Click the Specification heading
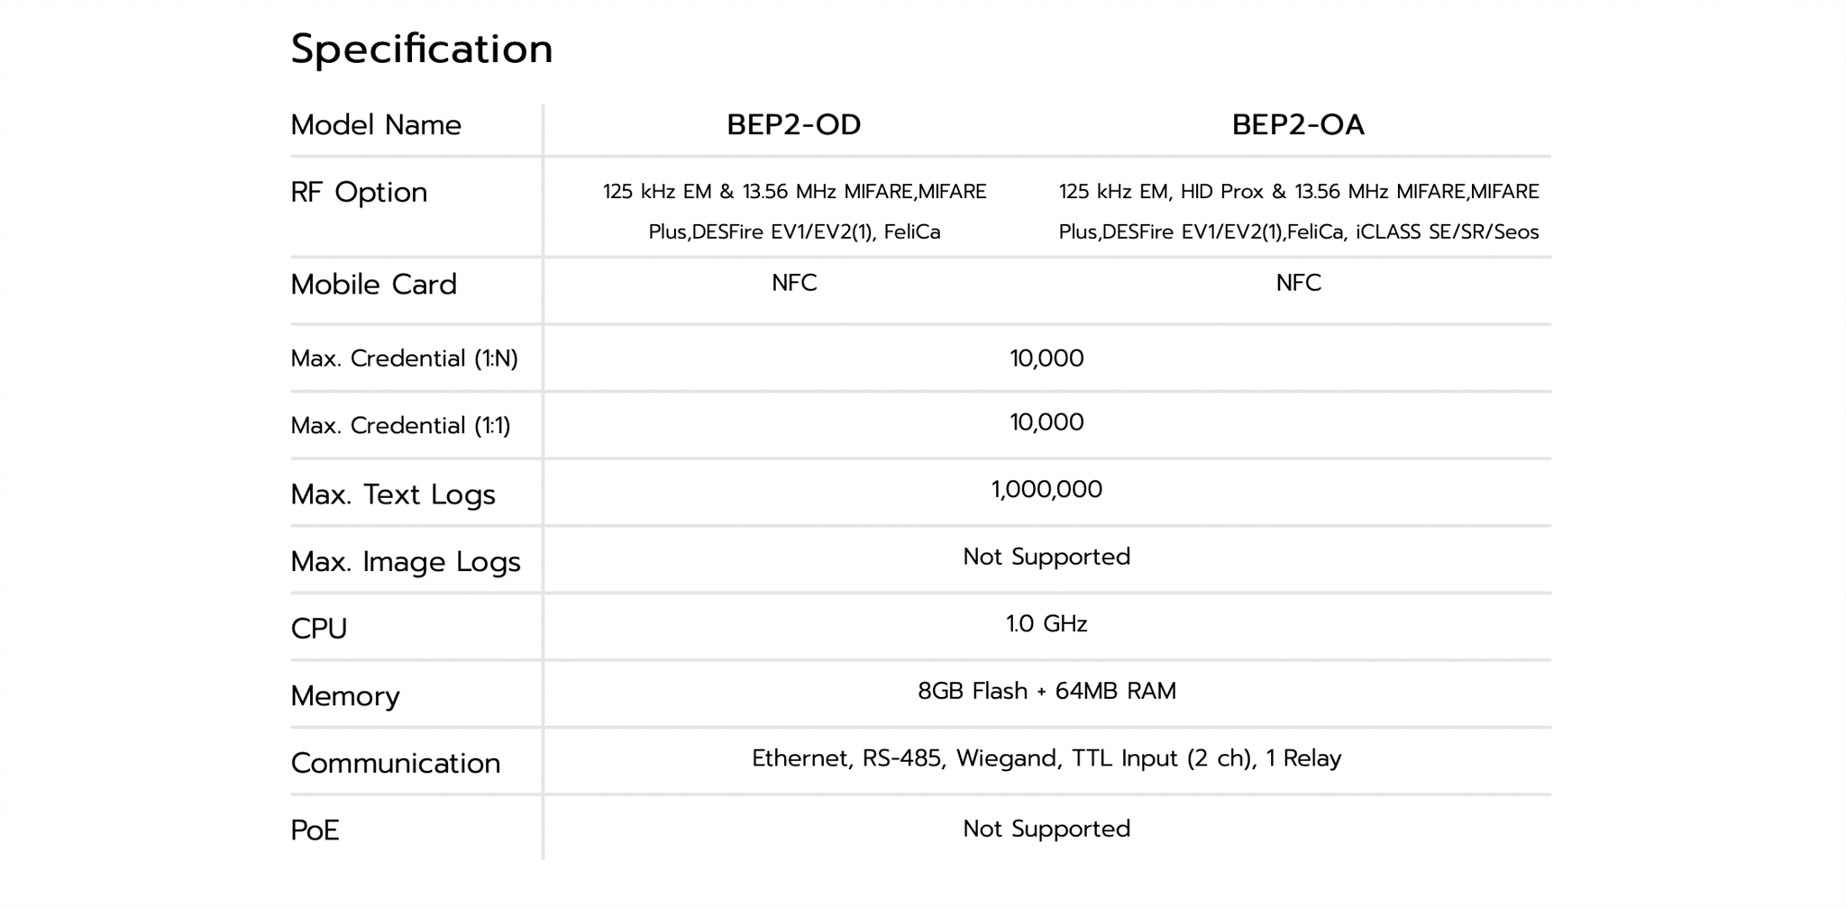 tap(421, 50)
